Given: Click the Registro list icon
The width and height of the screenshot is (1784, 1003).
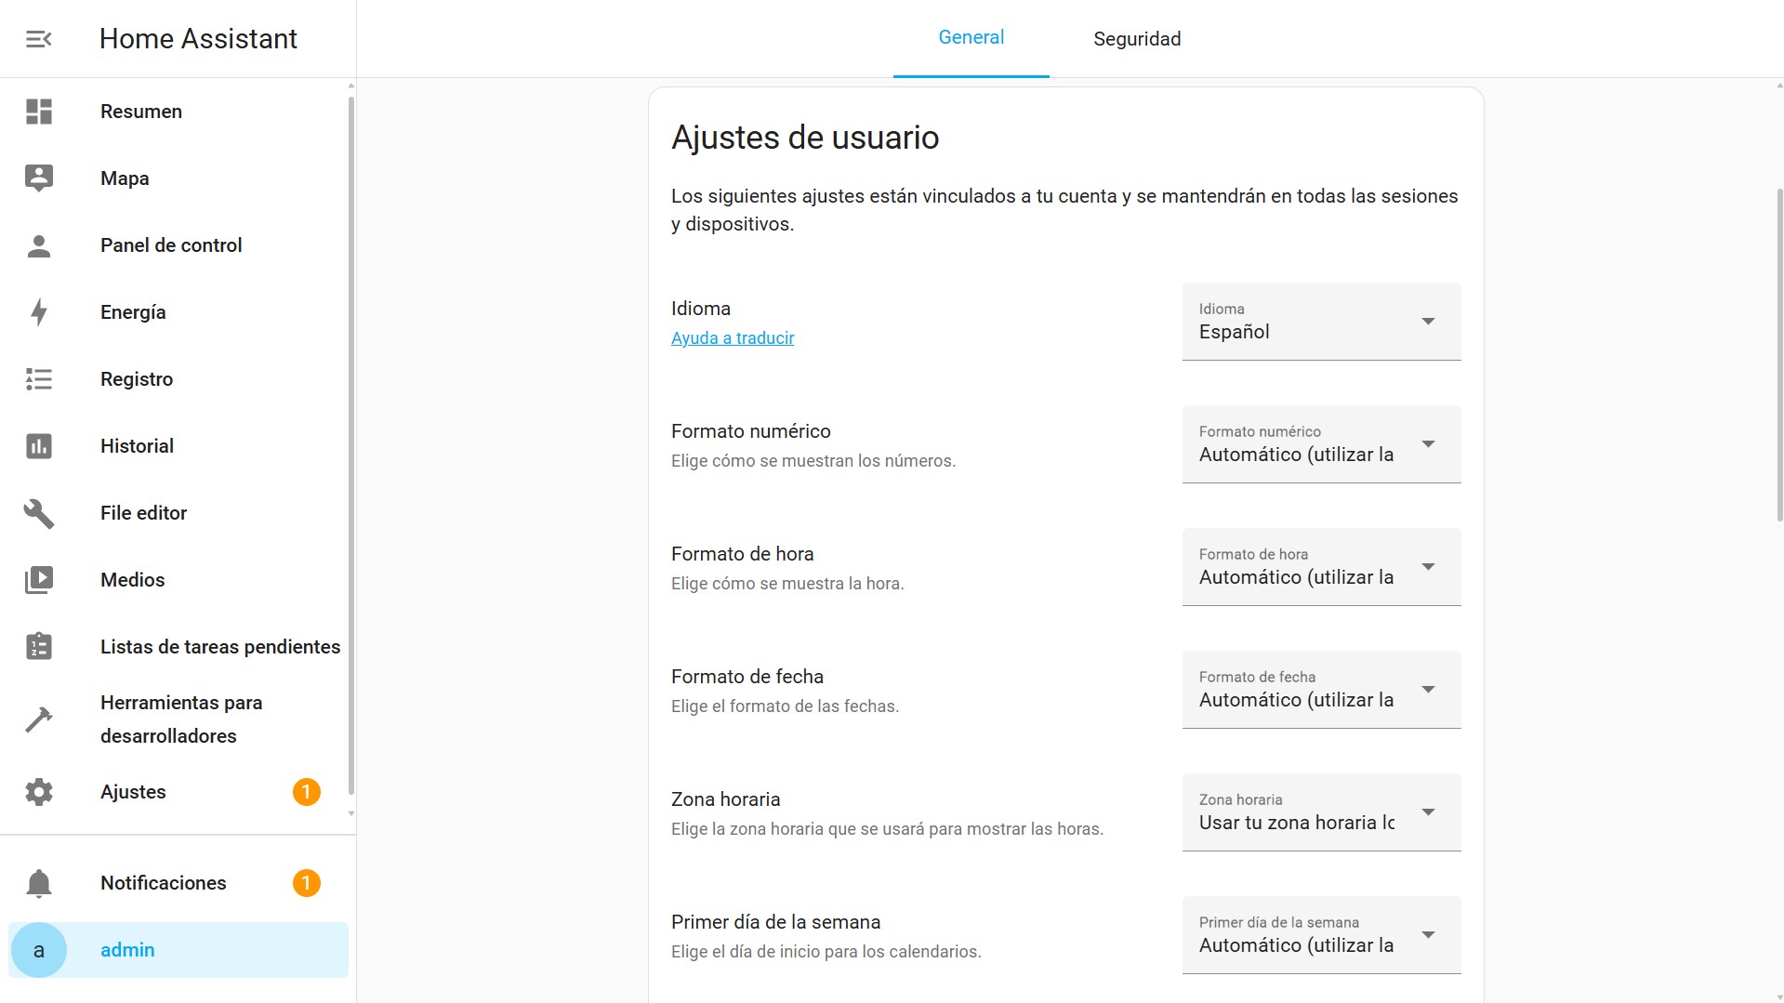Looking at the screenshot, I should (x=38, y=378).
